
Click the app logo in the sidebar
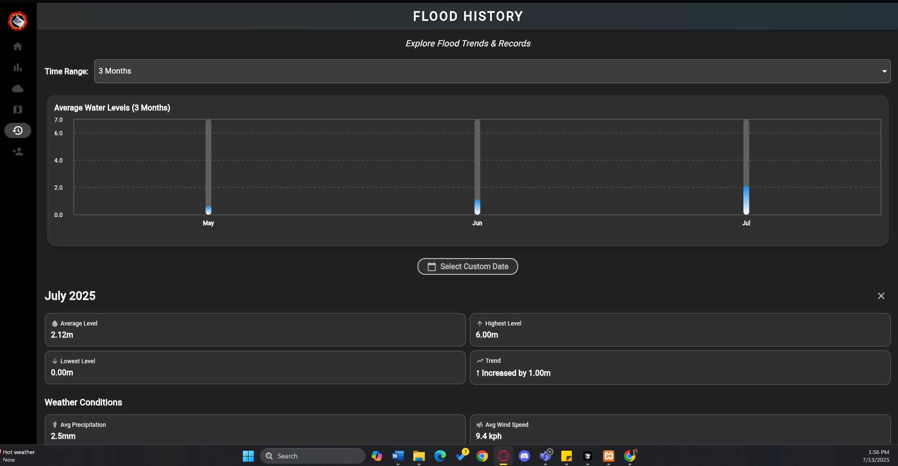click(x=18, y=21)
